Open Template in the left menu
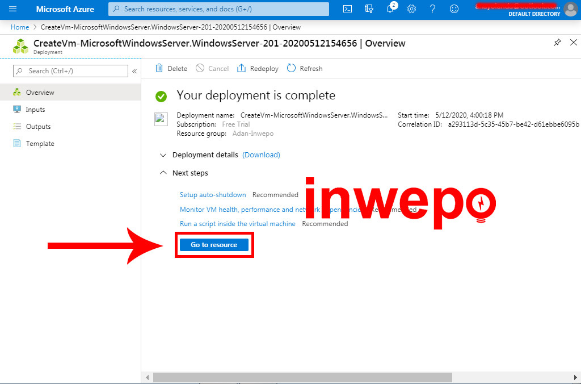The width and height of the screenshot is (581, 384). 40,144
